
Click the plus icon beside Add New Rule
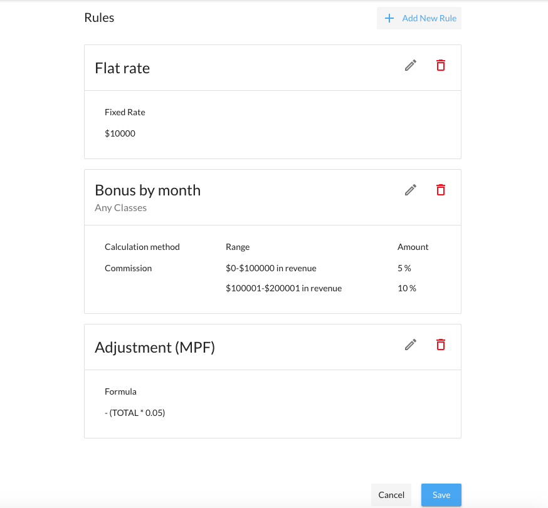(x=389, y=18)
